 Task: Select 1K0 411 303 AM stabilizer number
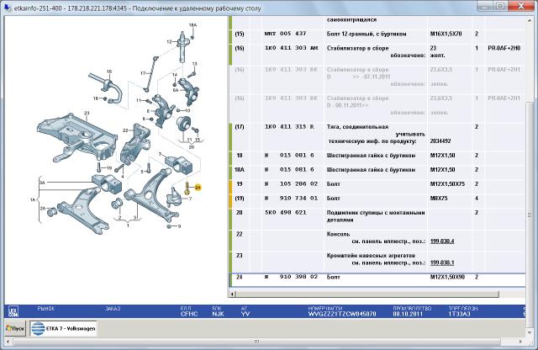coord(291,48)
